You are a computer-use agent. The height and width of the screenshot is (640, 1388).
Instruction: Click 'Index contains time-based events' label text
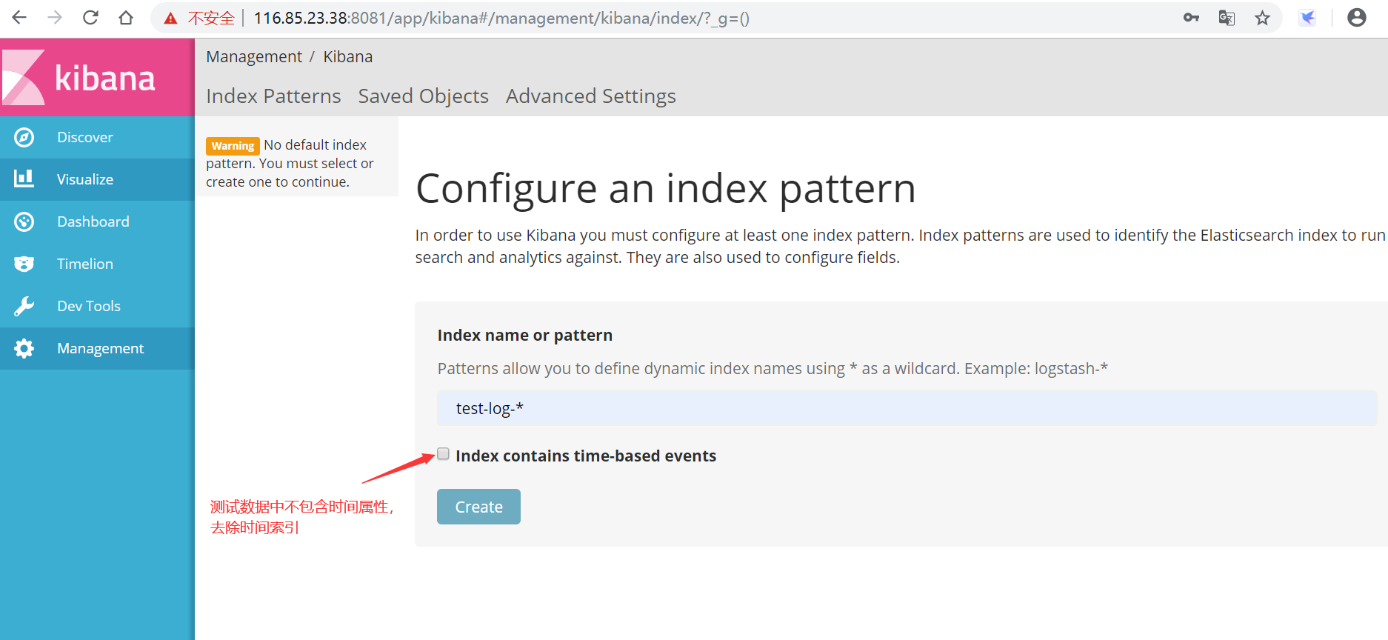(586, 456)
